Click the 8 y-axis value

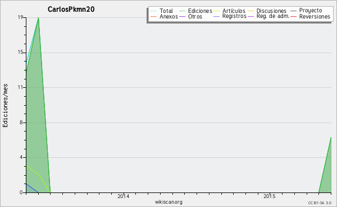[21, 123]
